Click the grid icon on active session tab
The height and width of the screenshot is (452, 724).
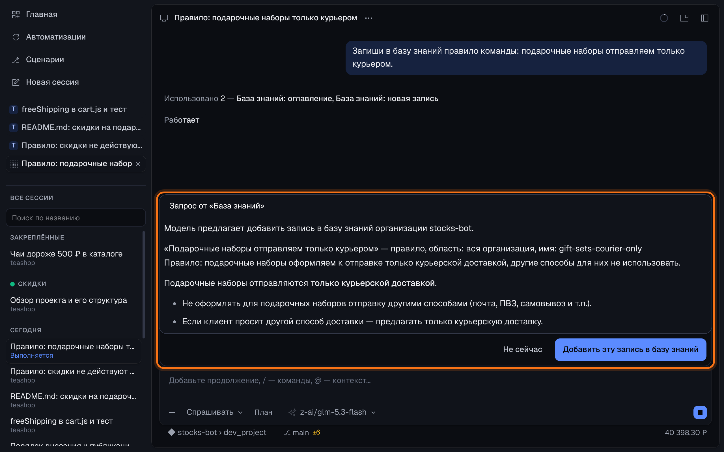coord(14,164)
